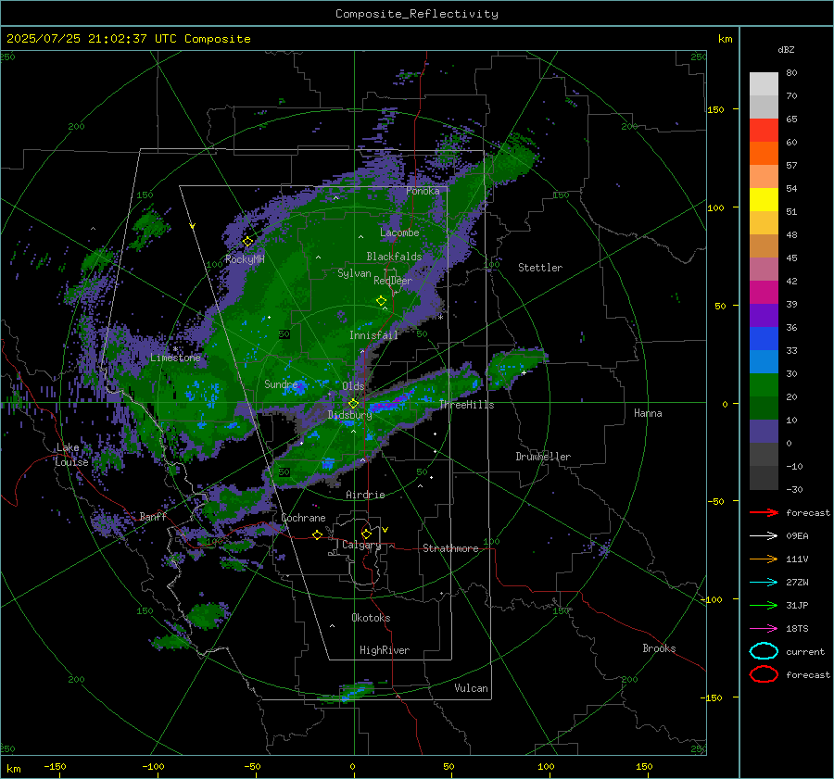Screen dimensions: 834x779
Task: Click the Sylvan label on map
Action: pos(354,273)
